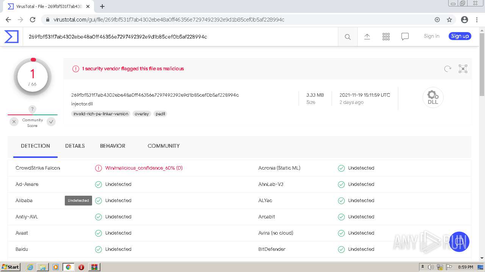Screen dimensions: 485x272
Task: Open the Chrome profile icon
Action: pos(465,20)
